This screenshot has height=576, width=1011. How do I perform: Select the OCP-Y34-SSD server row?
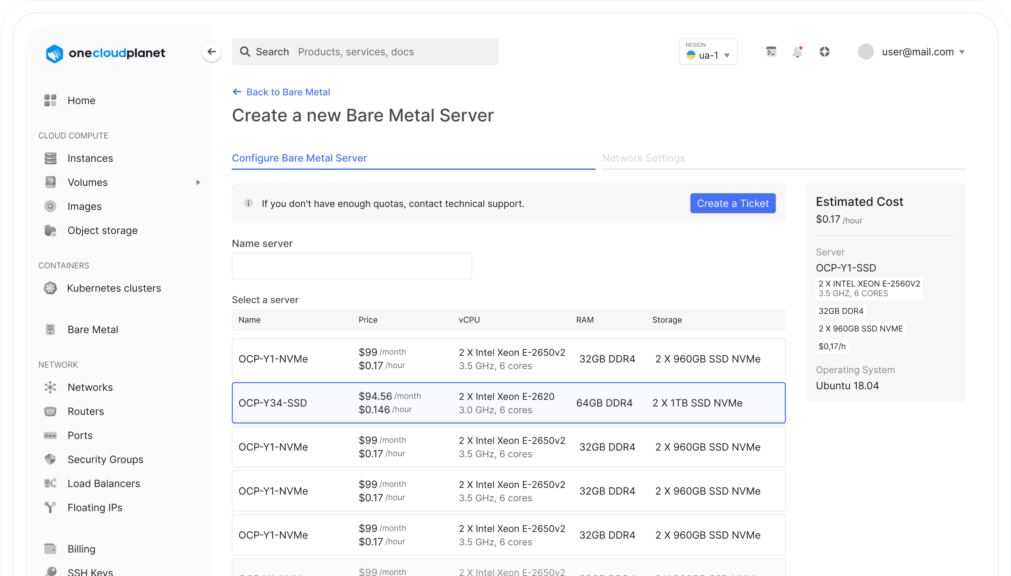point(508,403)
